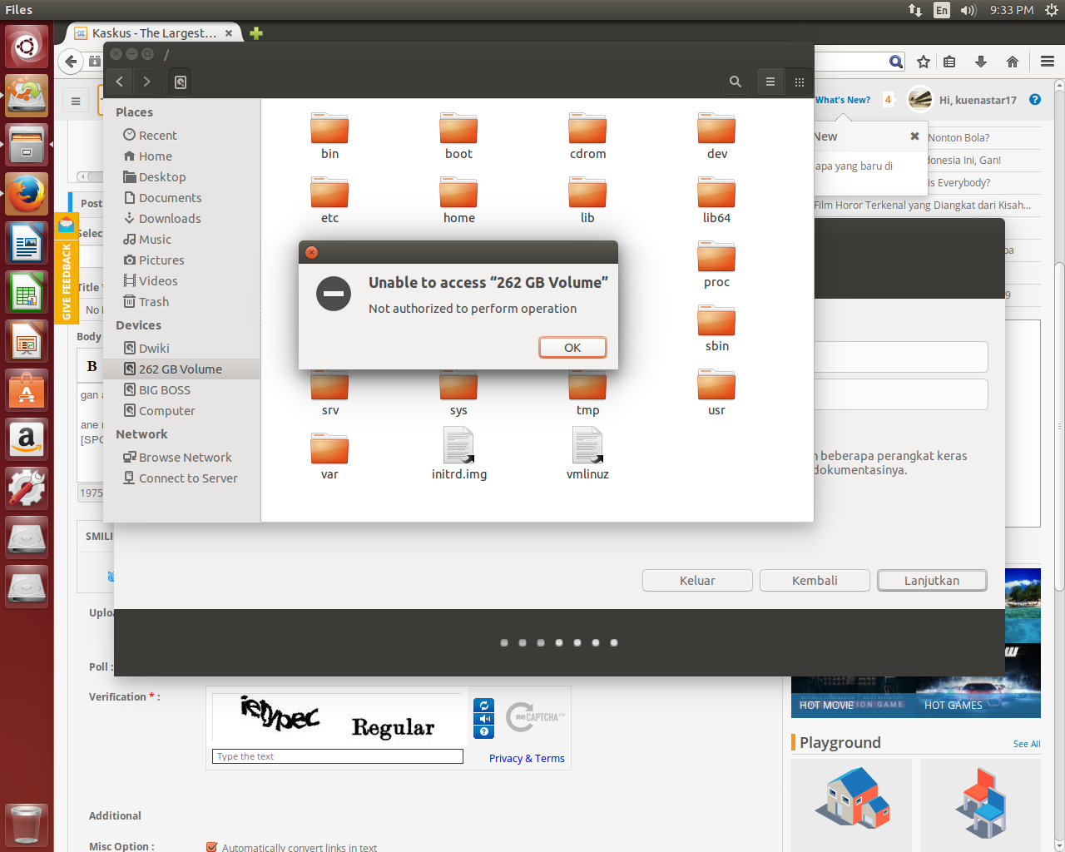1065x852 pixels.
Task: Open Trash from the launcher
Action: pyautogui.click(x=27, y=824)
